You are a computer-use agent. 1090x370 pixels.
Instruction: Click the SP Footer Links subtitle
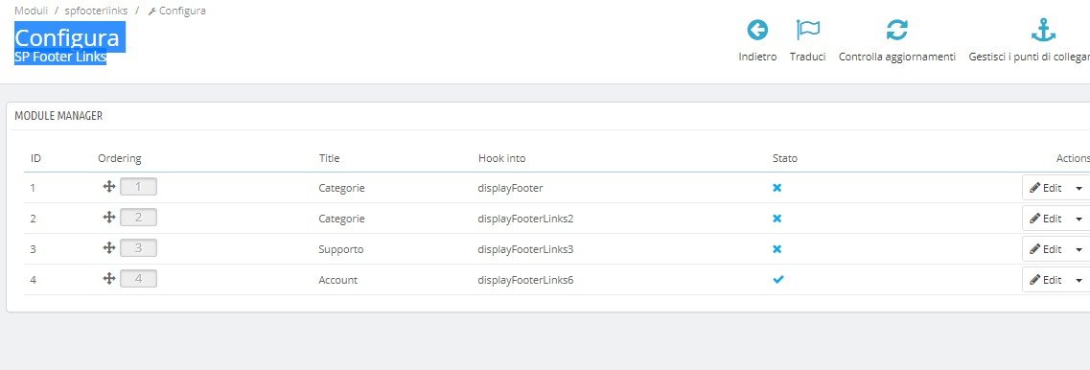click(x=60, y=57)
